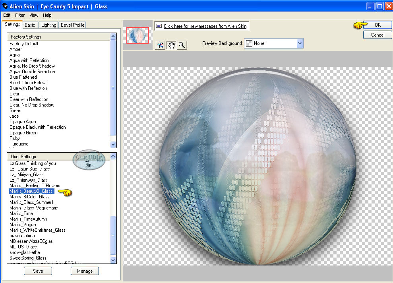Viewport: 393px width, 283px height.
Task: Toggle the show original preview icon
Action: pyautogui.click(x=160, y=45)
